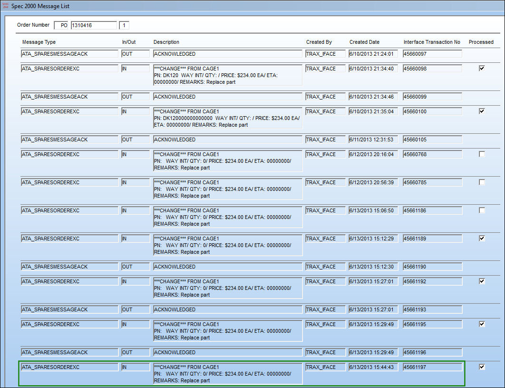The image size is (505, 388).
Task: Click the Message Type column header
Action: pyautogui.click(x=39, y=42)
